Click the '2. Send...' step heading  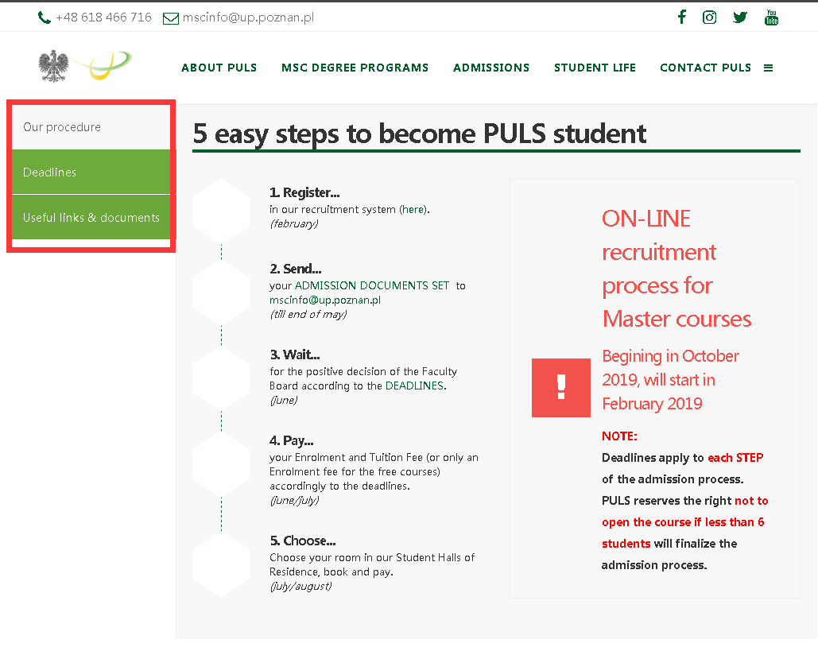click(295, 269)
